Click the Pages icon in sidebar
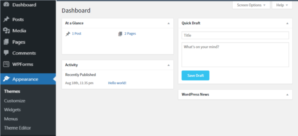The image size is (298, 136). tap(6, 42)
